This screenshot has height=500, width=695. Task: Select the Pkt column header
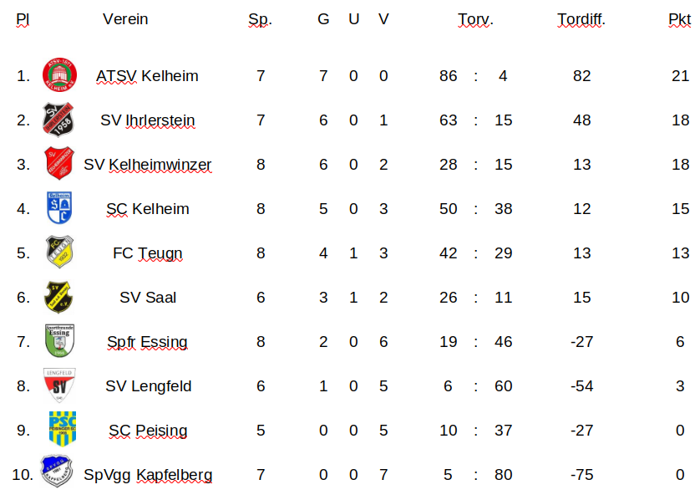[x=679, y=19]
